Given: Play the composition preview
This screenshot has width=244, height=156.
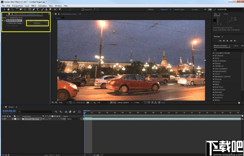Looking at the screenshot, I should coord(227,41).
